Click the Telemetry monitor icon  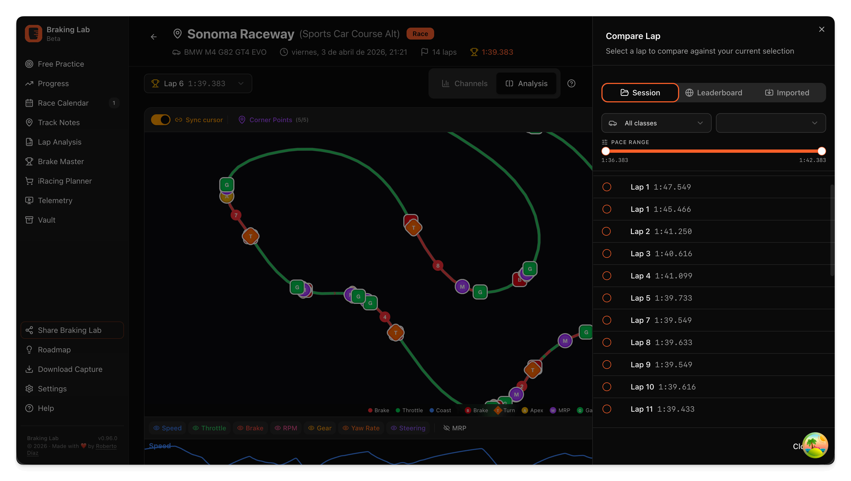point(29,200)
